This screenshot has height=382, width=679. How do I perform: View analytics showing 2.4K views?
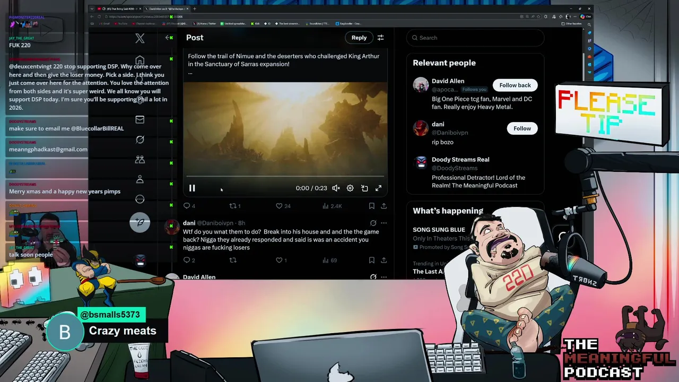point(332,206)
